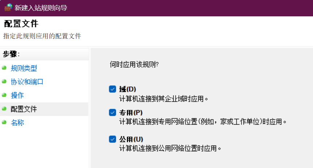This screenshot has width=313, height=168.
Task: Click the 域(D) label text
Action: (128, 89)
